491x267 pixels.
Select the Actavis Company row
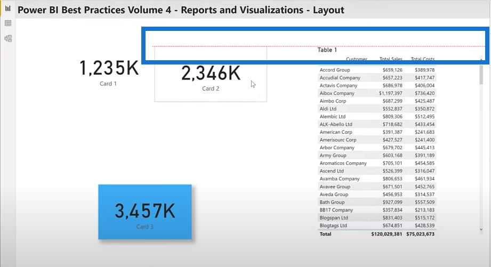(x=377, y=85)
